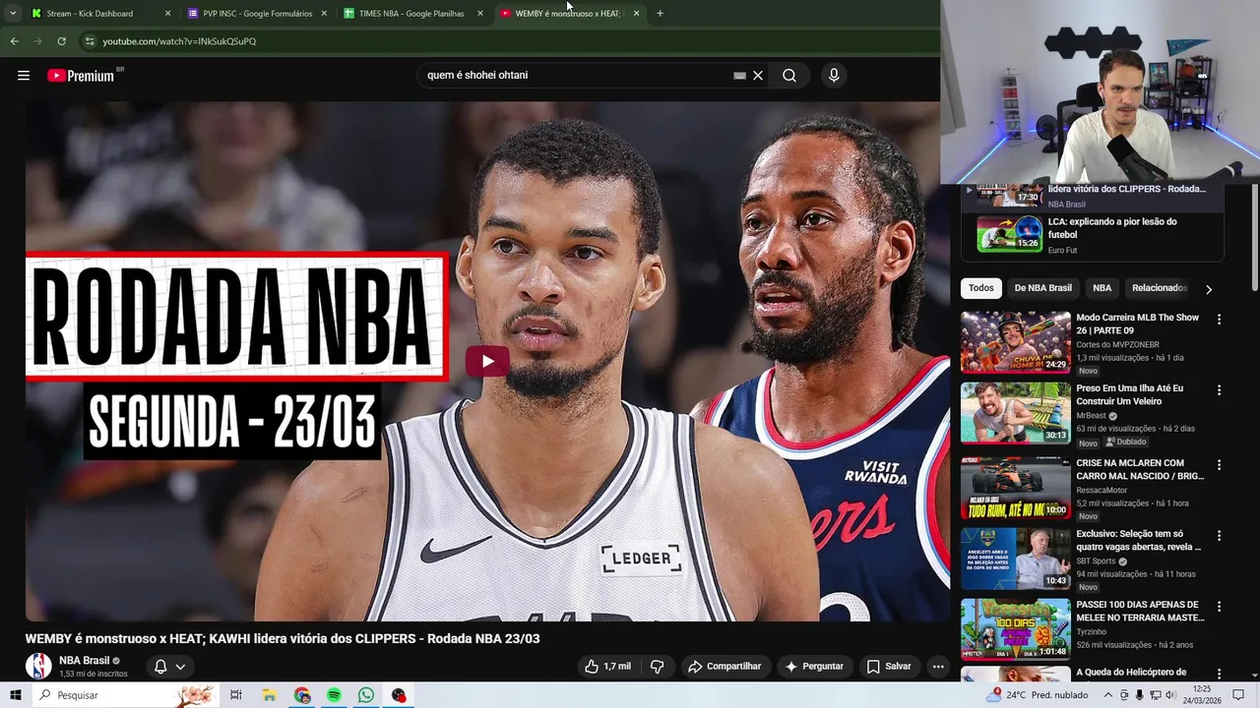Play the video with the center play button
Image resolution: width=1260 pixels, height=708 pixels.
[487, 361]
